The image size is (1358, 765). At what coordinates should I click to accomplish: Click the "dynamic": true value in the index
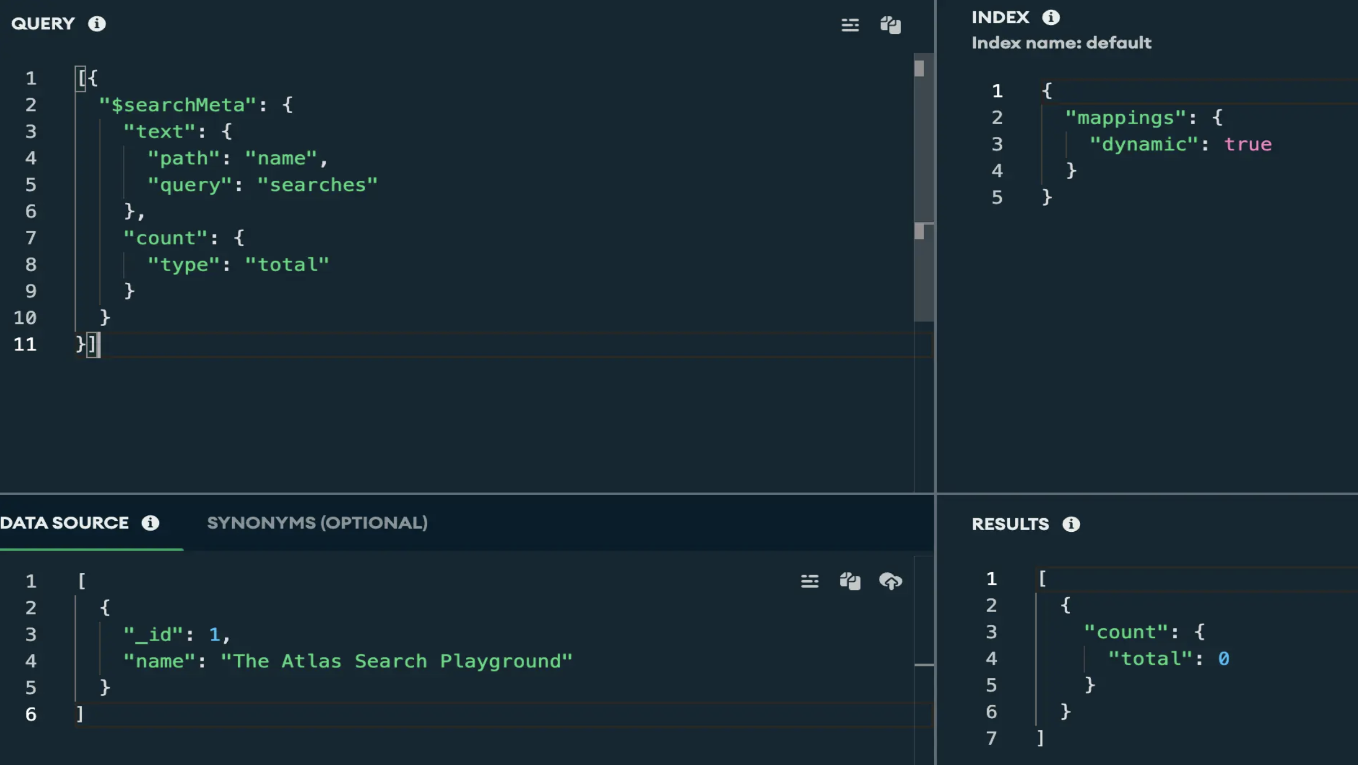click(x=1248, y=144)
